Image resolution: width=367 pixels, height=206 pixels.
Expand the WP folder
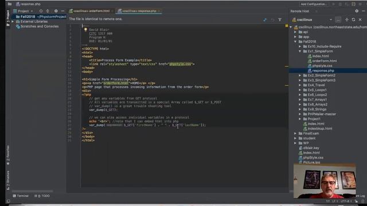coord(295,143)
